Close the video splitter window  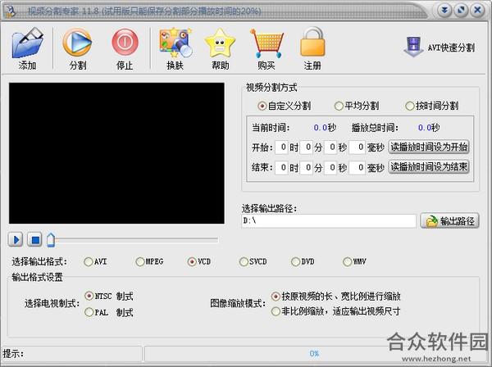click(477, 11)
